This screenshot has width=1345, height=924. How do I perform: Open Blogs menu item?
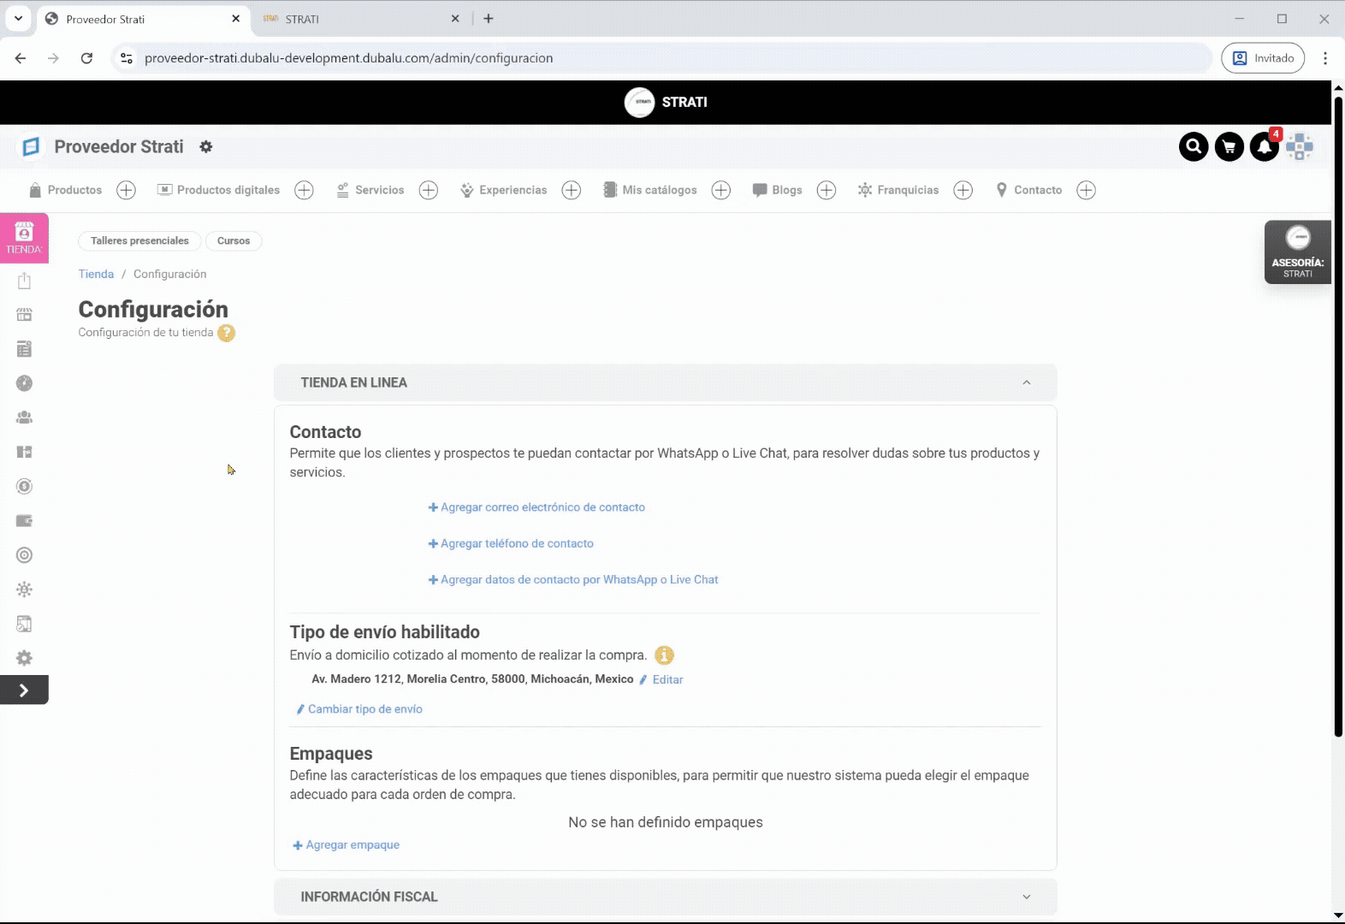coord(778,190)
